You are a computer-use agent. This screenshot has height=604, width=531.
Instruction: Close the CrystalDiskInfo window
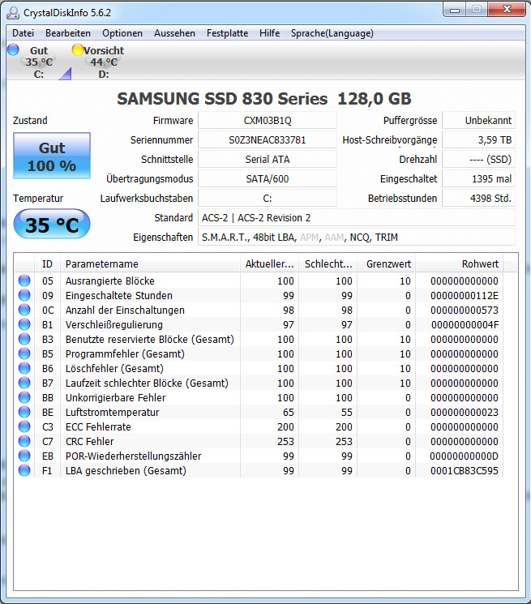pos(507,9)
